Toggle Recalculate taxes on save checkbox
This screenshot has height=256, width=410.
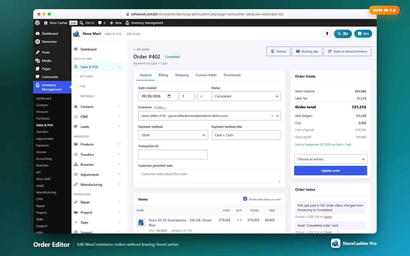(245, 199)
